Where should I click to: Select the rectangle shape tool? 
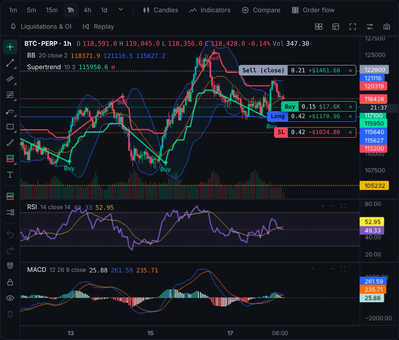10,127
